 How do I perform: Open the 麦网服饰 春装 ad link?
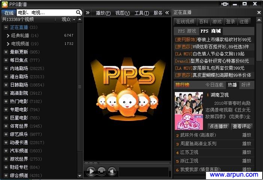213,40
